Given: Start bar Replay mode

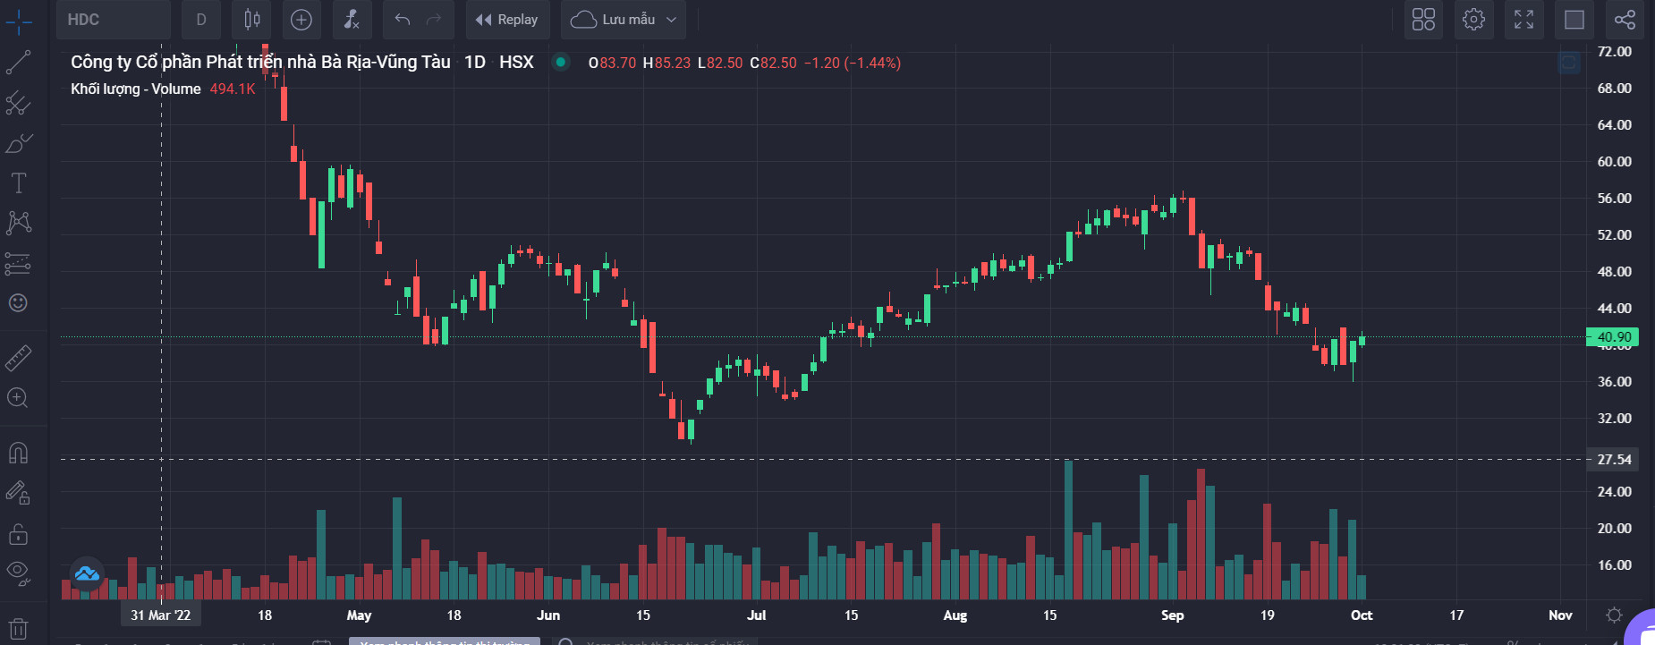Looking at the screenshot, I should (x=507, y=20).
